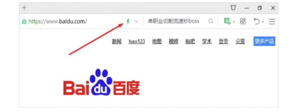Viewport: 297px width, 112px height.
Task: Expand the chevron beside the lightning icon
Action: tap(136, 21)
